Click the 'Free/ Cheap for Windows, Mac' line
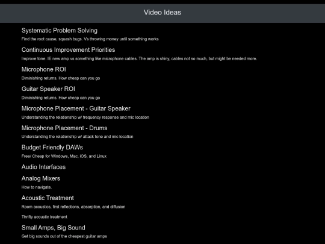This screenshot has height=244, width=325. point(64,156)
